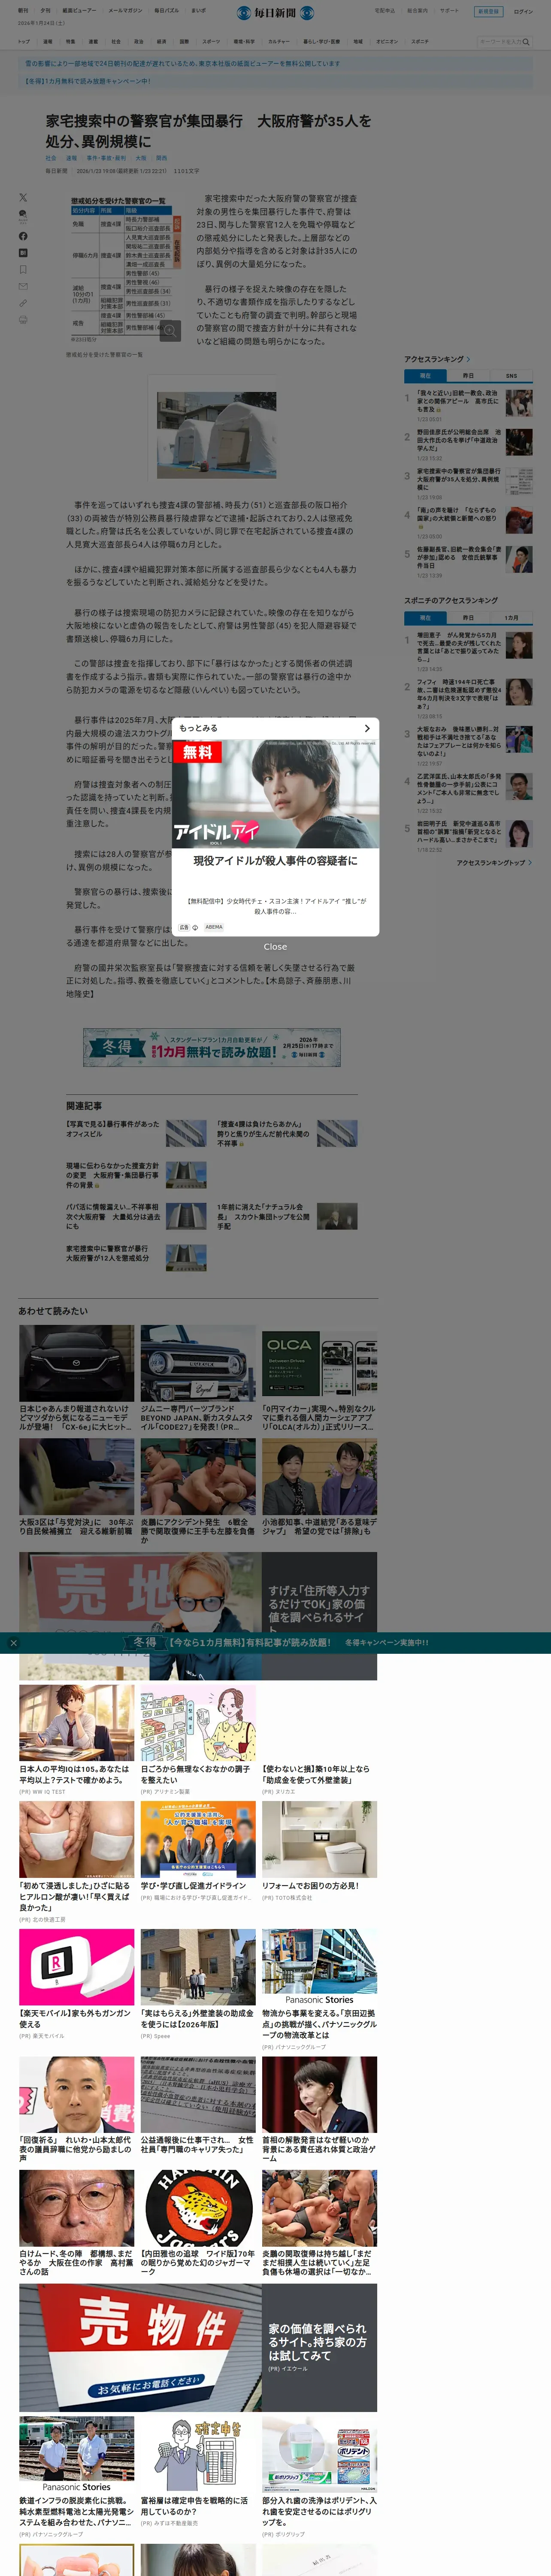Select the 現在 tab in access ranking

coord(425,376)
